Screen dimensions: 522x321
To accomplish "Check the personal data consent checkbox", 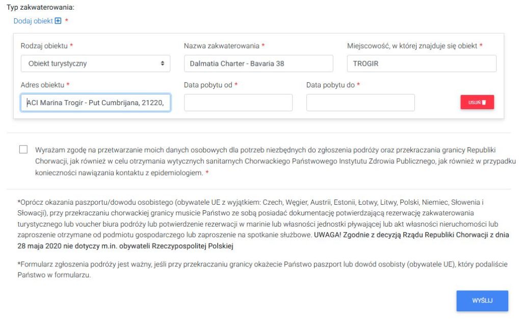I will coord(23,150).
